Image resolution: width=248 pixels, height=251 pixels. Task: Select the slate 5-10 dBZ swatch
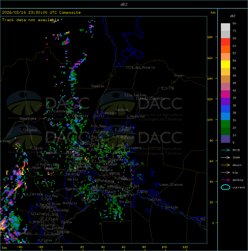pyautogui.click(x=225, y=139)
